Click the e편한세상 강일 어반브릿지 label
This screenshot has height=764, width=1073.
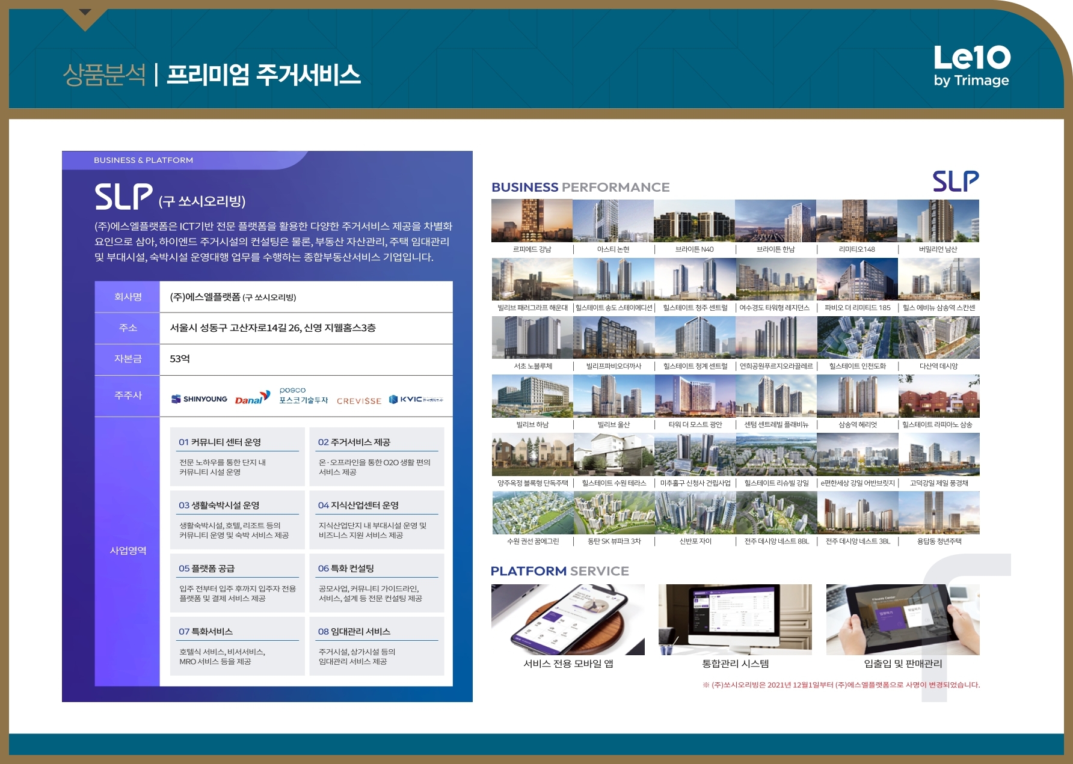858,483
